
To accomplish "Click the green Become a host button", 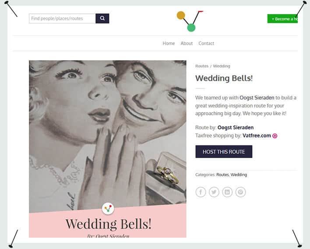I will coord(282,19).
